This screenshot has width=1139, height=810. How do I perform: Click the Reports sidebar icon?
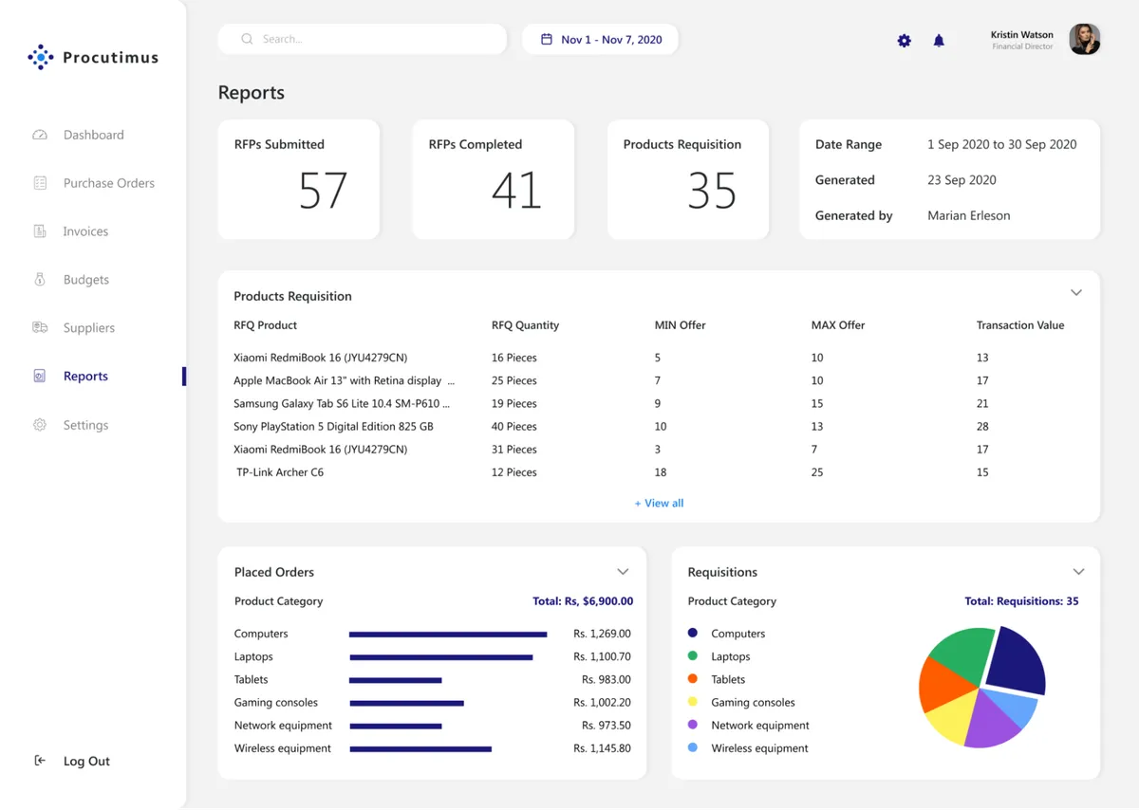pyautogui.click(x=40, y=377)
